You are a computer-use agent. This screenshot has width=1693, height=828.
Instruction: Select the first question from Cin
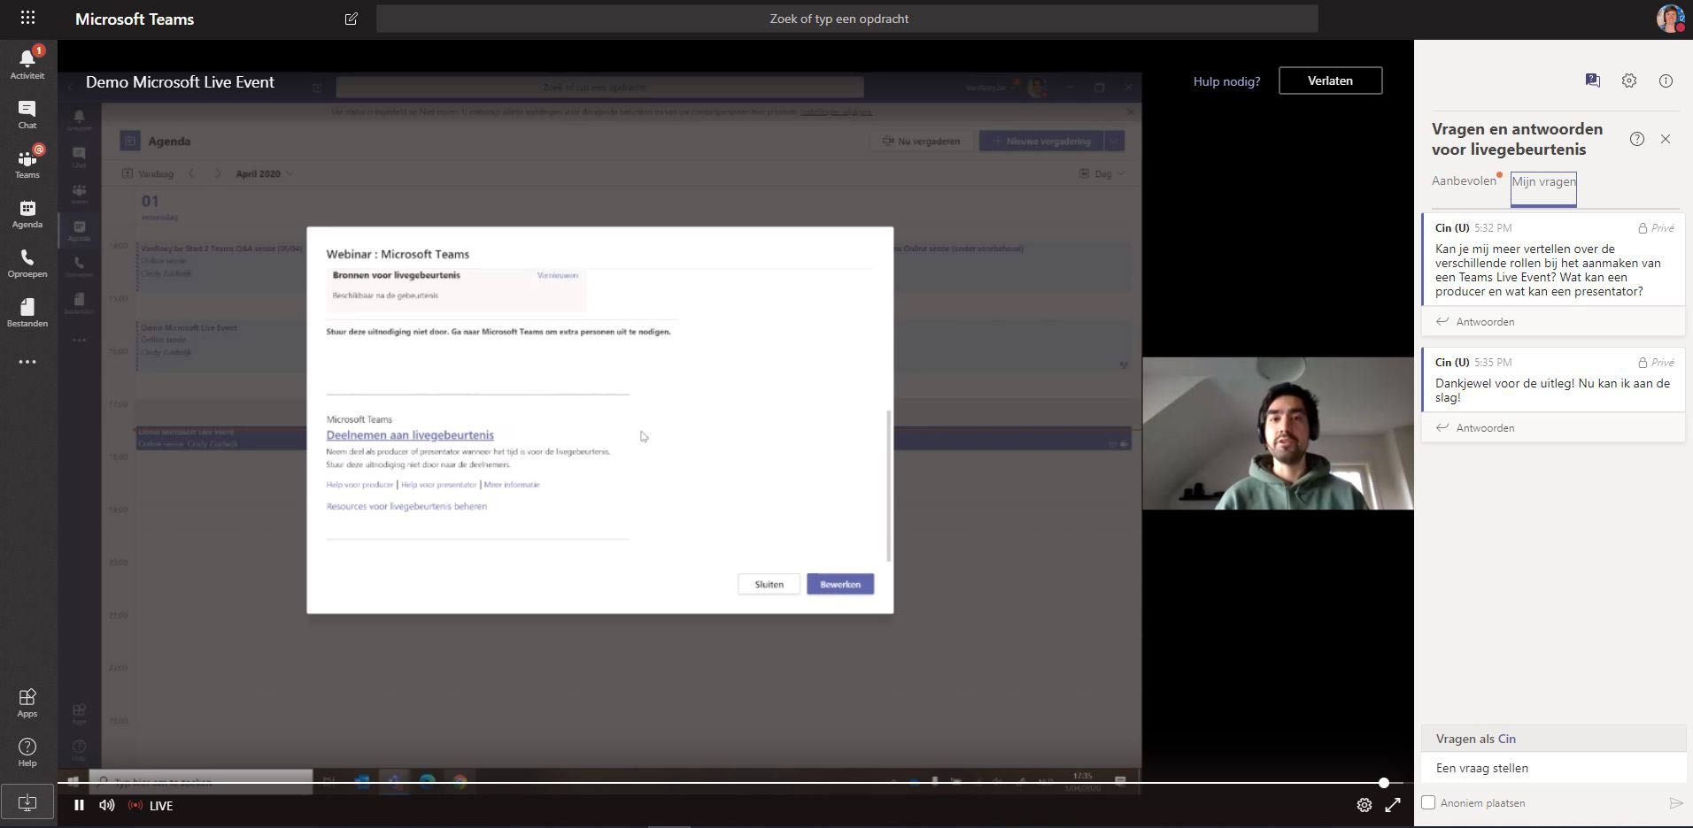(x=1554, y=260)
